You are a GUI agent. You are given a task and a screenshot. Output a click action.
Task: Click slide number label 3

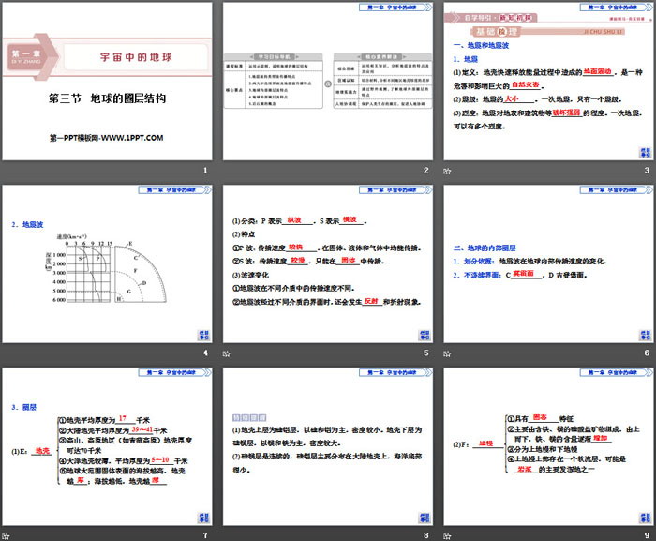click(647, 171)
